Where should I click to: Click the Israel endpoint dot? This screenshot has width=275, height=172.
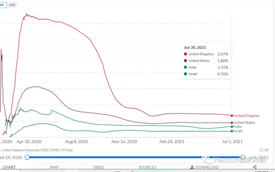pyautogui.click(x=232, y=131)
